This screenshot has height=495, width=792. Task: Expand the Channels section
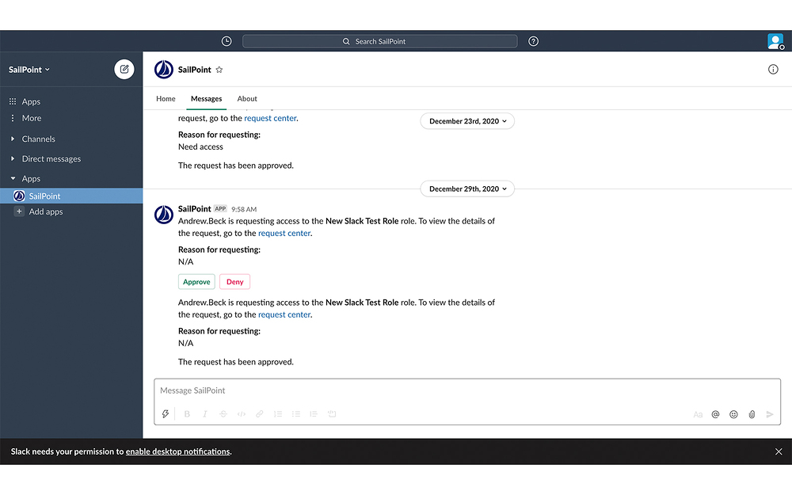click(x=13, y=139)
